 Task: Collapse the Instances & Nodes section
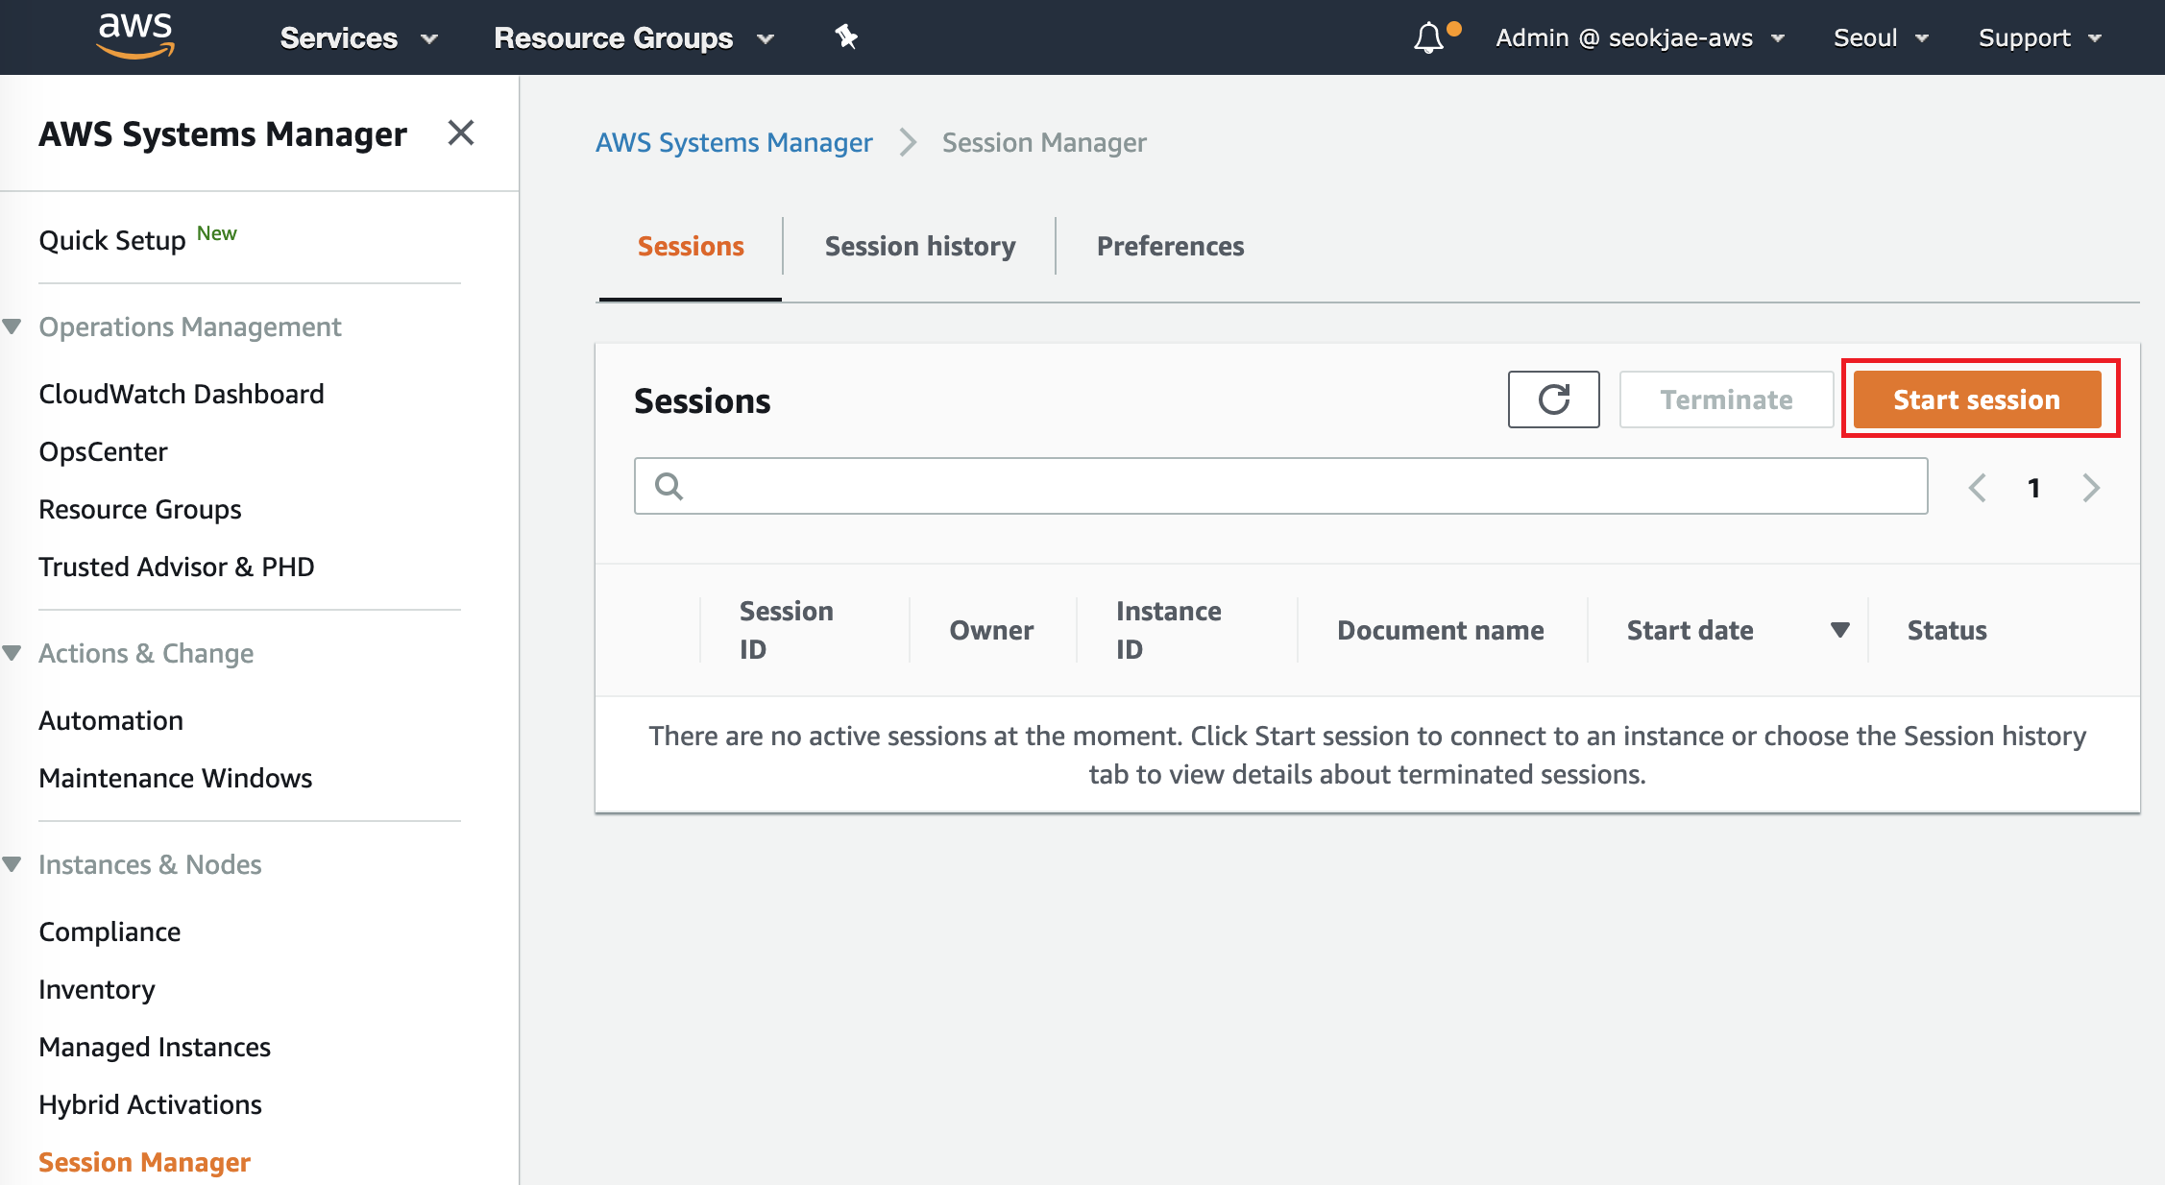point(12,864)
